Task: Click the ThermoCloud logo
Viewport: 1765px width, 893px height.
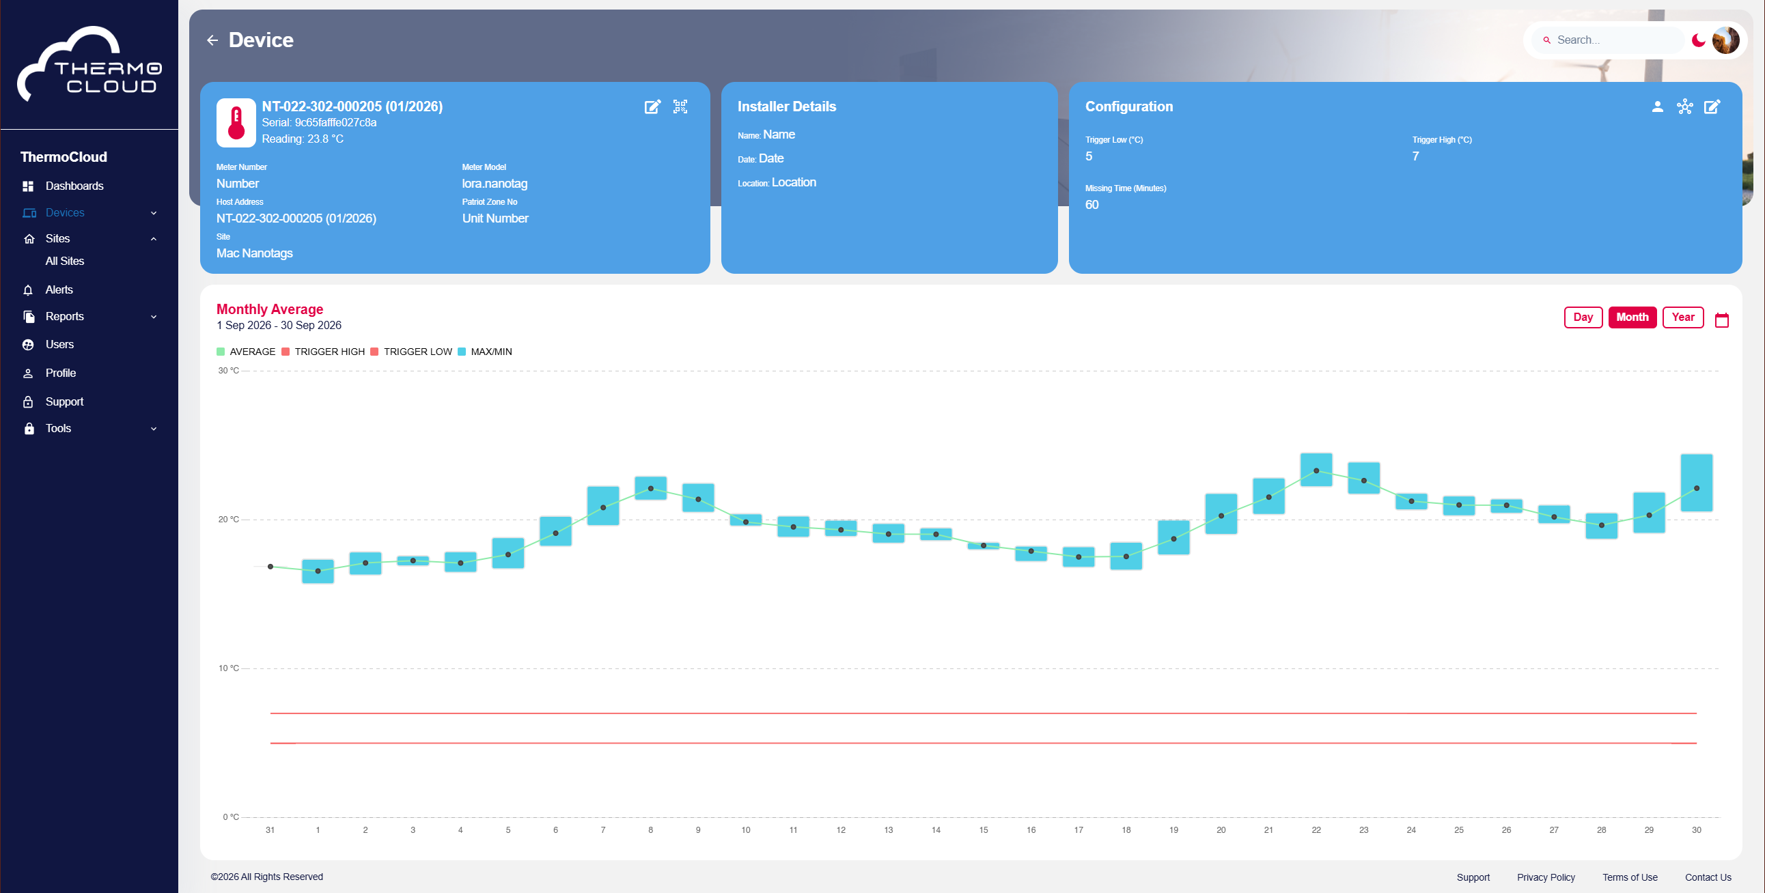Action: click(x=89, y=63)
